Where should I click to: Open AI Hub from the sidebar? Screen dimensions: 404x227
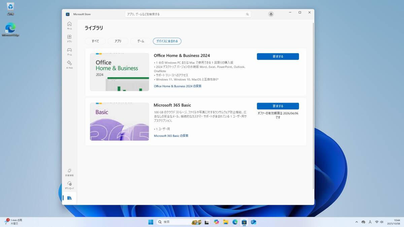point(69,64)
